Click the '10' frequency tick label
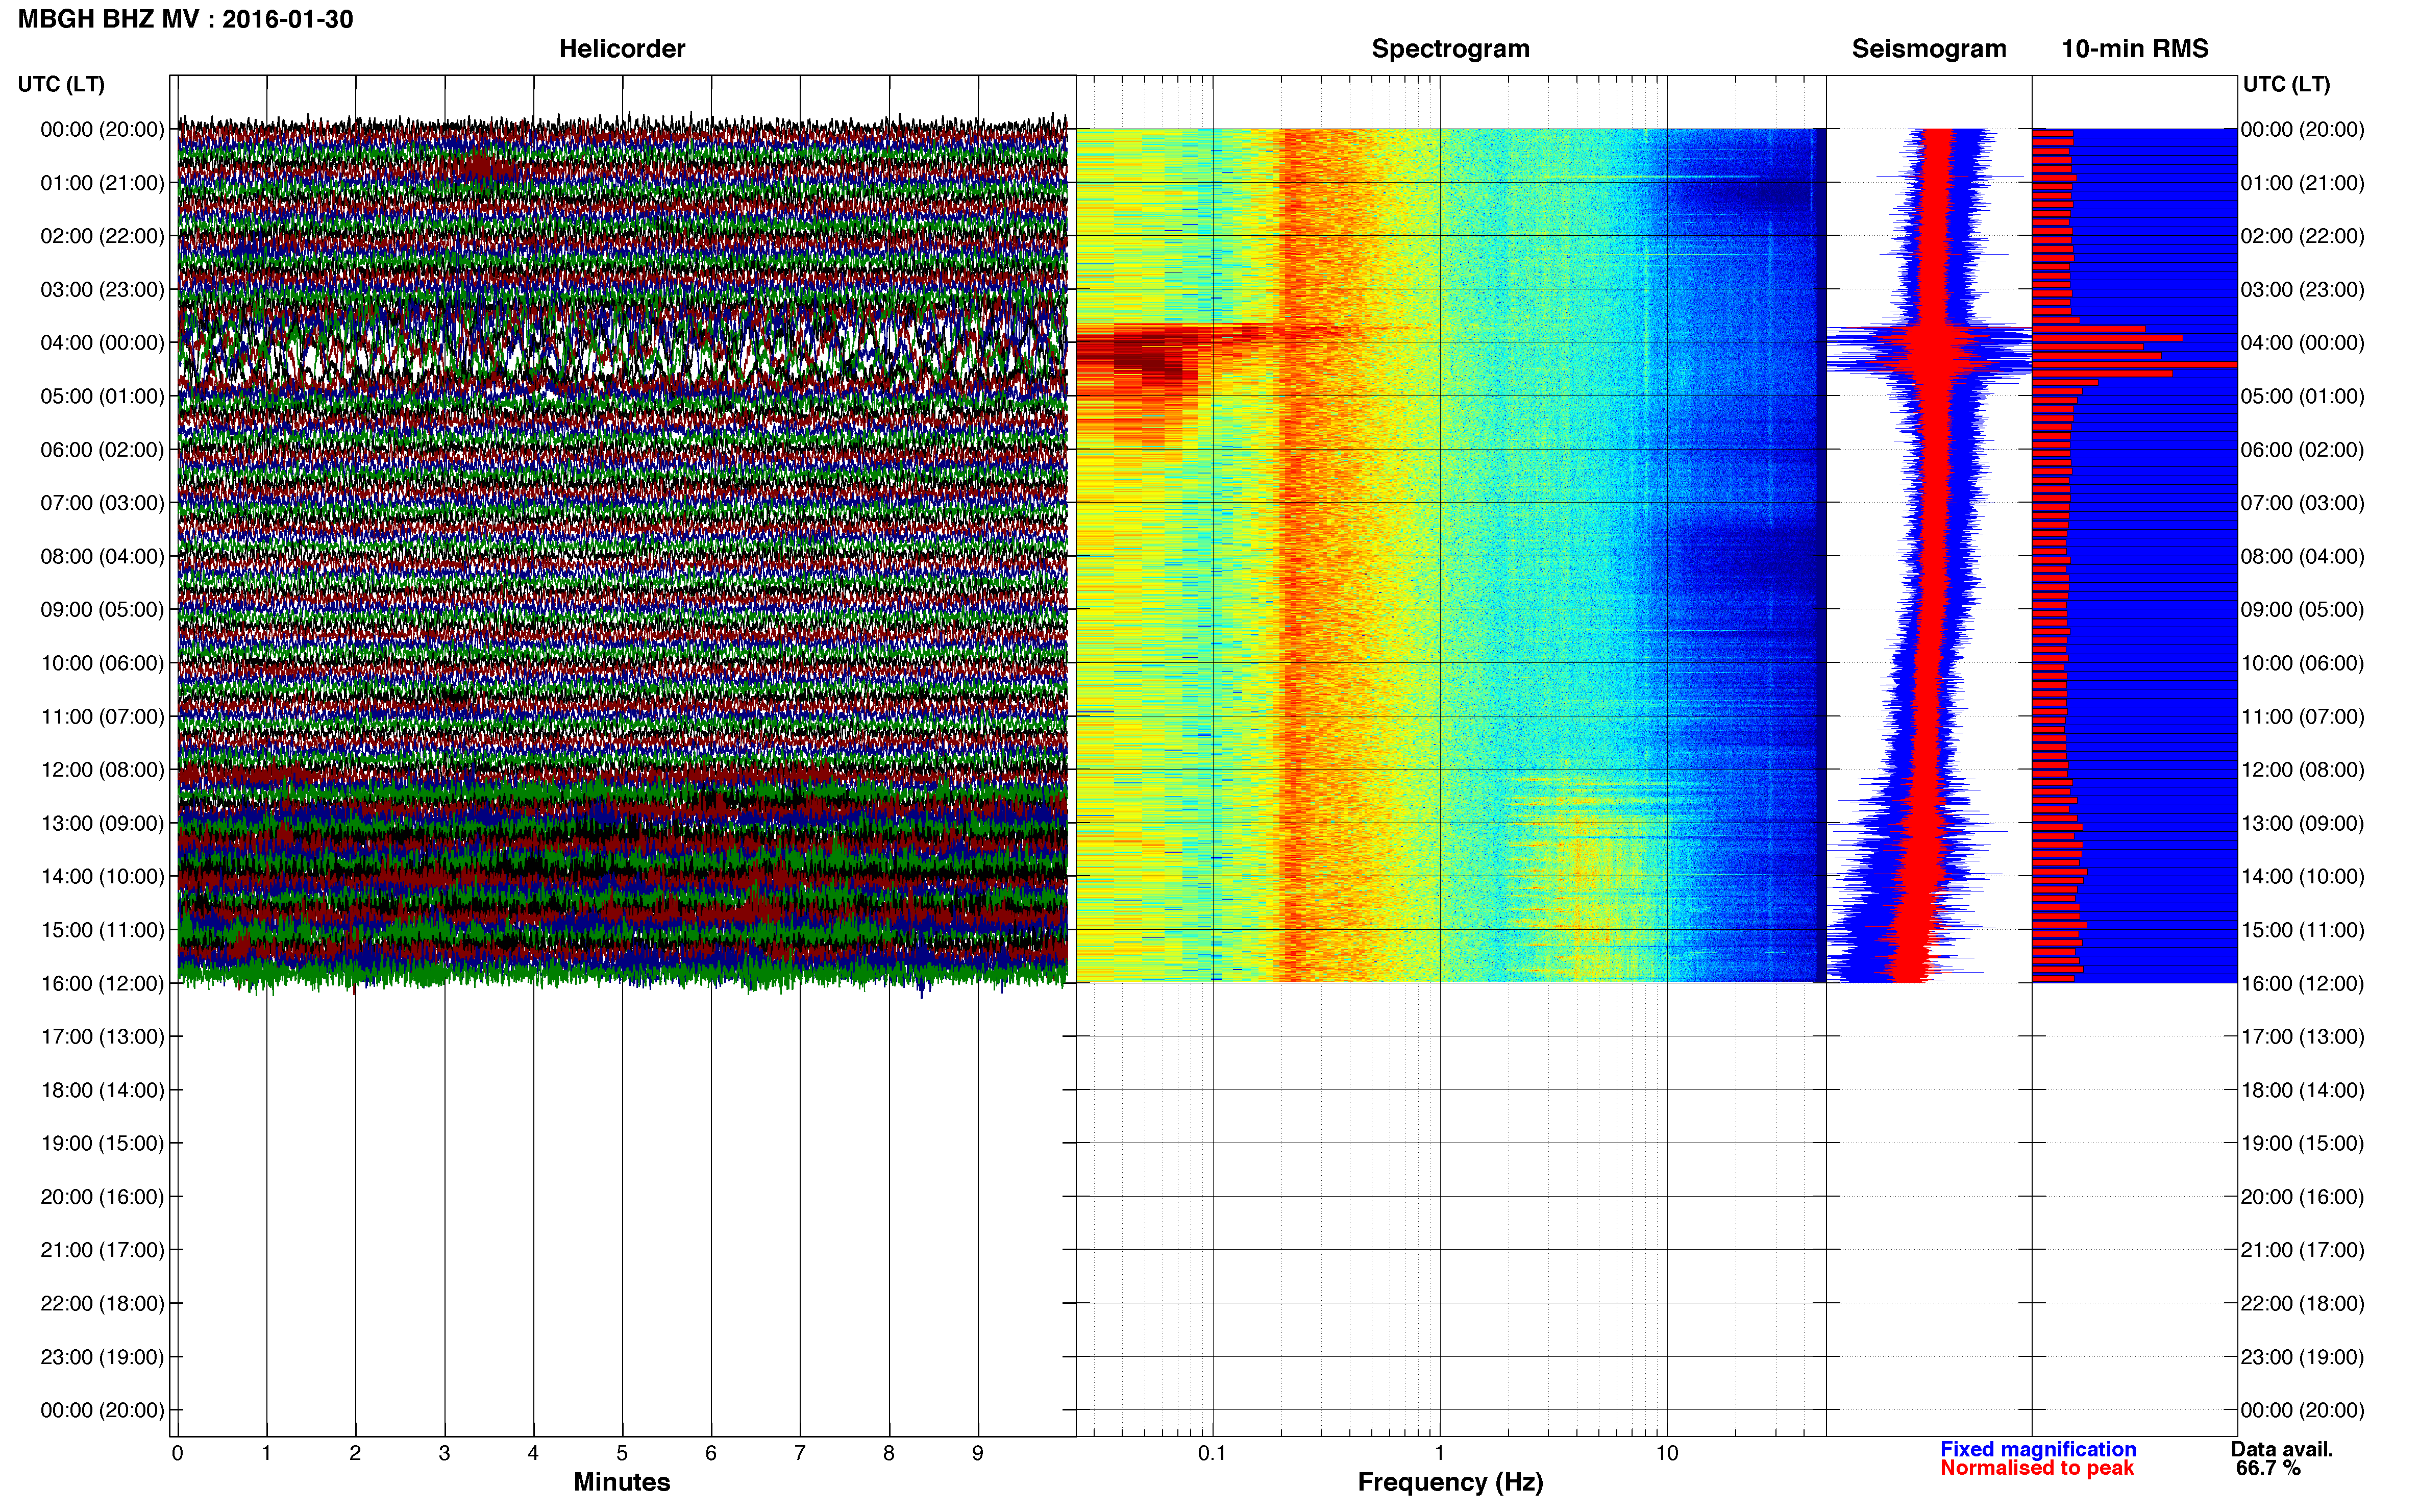 tap(1666, 1453)
